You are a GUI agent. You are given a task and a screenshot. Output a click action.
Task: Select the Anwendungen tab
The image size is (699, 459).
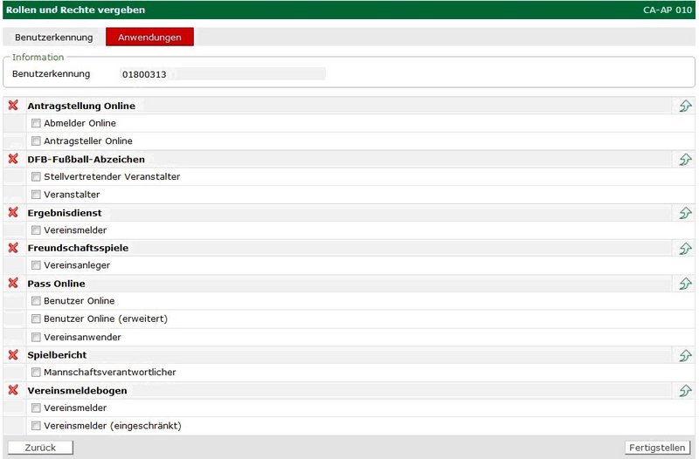click(149, 38)
